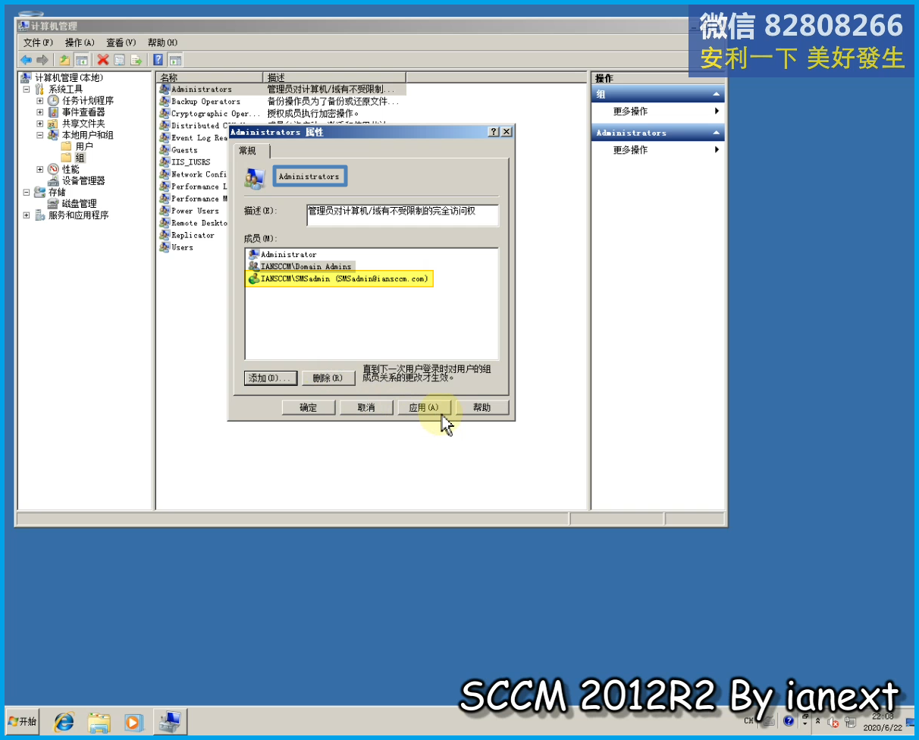Click the network tray icon
Screen dimensions: 919x740
tap(850, 722)
